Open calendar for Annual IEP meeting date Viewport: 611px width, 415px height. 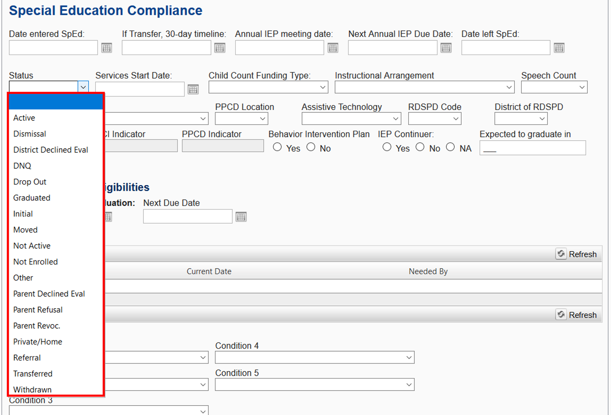333,48
